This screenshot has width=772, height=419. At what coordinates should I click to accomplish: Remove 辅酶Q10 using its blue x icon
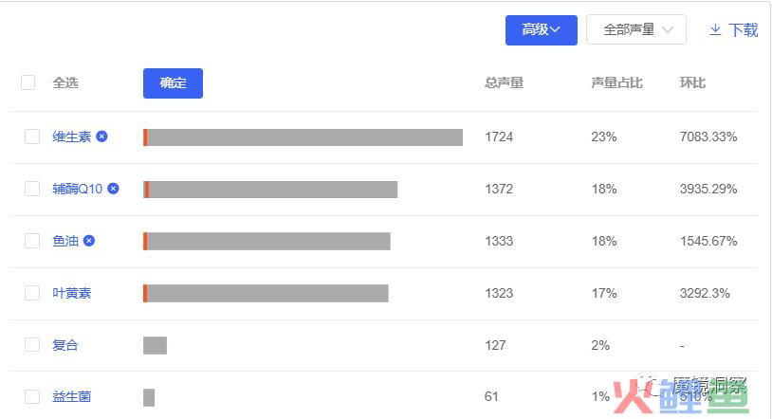click(x=113, y=189)
